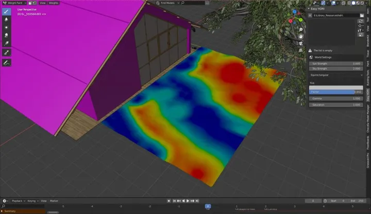This screenshot has width=371, height=214.
Task: Open the Playback menu in timeline
Action: pos(18,201)
